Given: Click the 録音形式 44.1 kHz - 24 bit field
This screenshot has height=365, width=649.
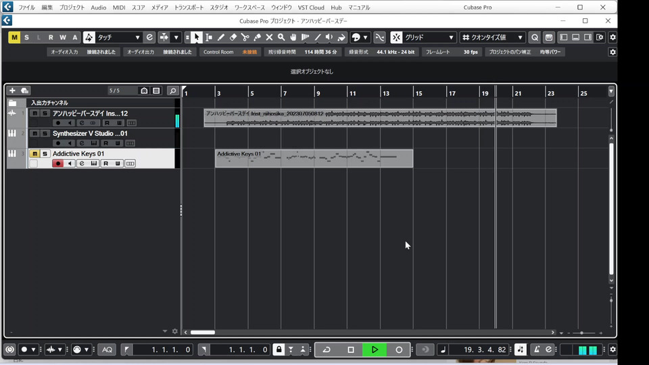Looking at the screenshot, I should click(381, 52).
